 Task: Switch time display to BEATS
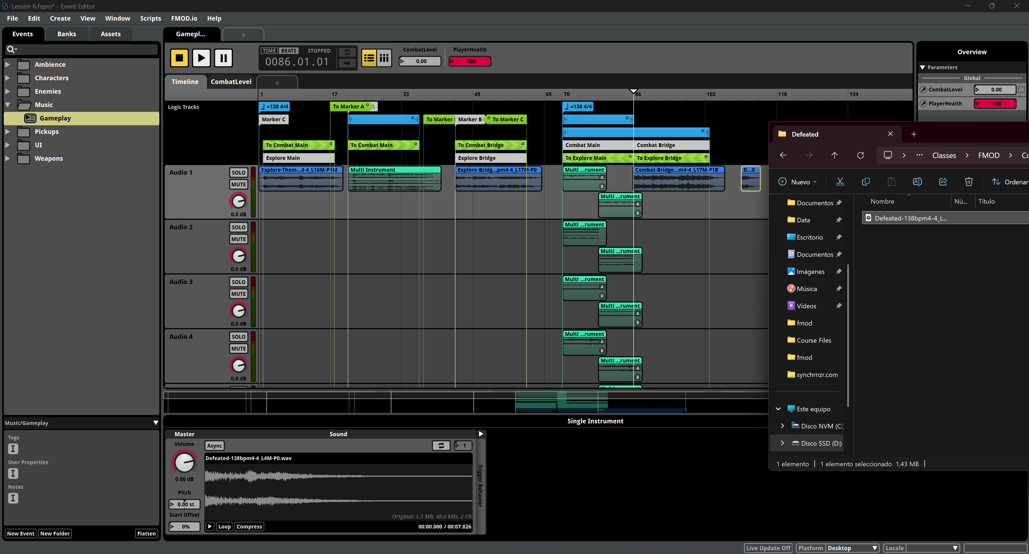pos(288,51)
